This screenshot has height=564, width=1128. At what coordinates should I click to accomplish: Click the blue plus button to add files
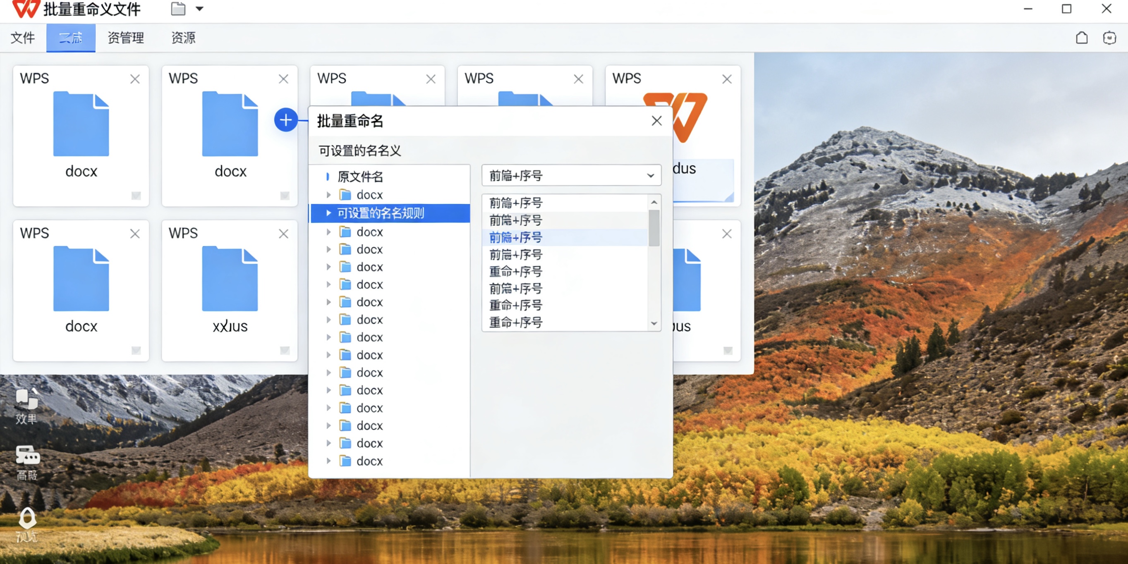point(285,119)
